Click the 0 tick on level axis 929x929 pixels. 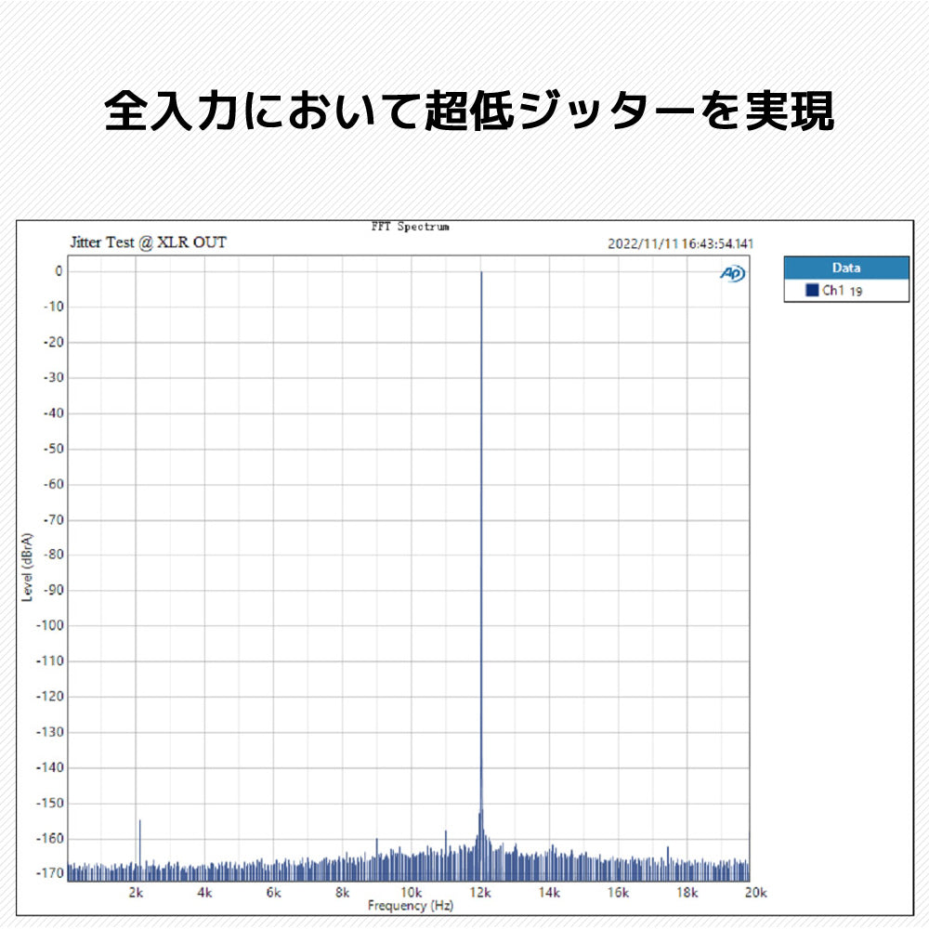pyautogui.click(x=58, y=271)
